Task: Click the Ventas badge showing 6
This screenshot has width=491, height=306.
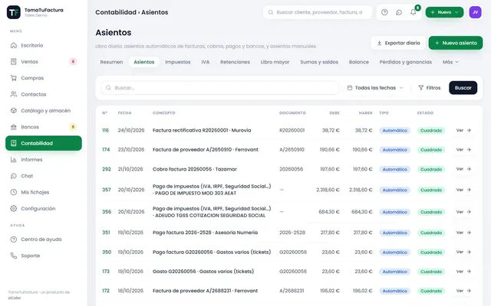Action: [x=73, y=61]
